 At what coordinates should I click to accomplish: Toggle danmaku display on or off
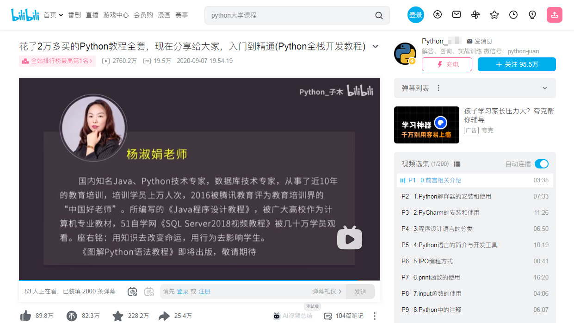click(133, 292)
